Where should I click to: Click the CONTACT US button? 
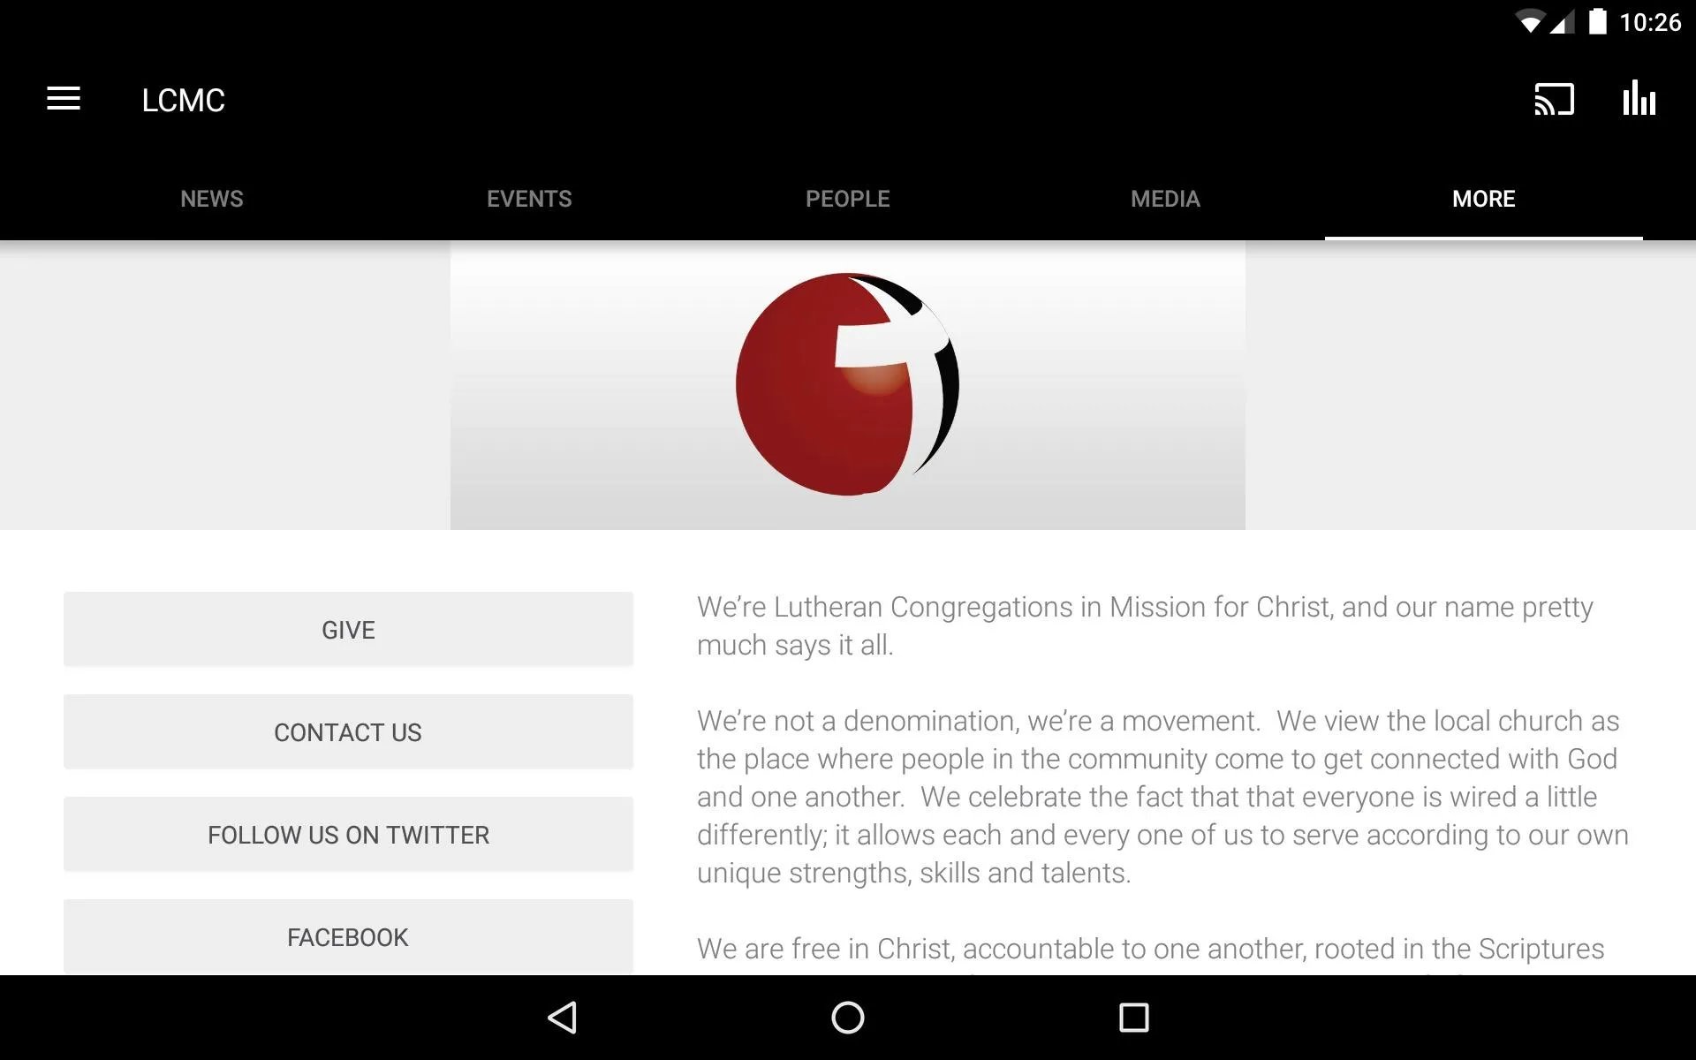(348, 732)
